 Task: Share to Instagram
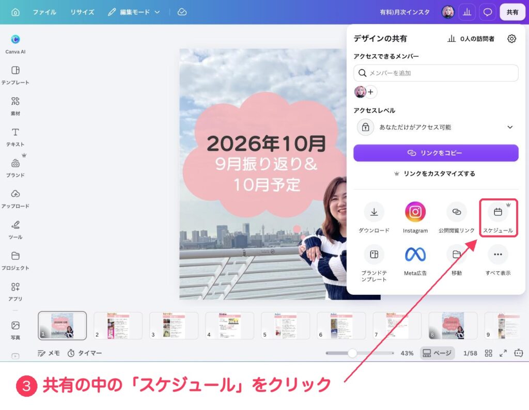tap(415, 217)
